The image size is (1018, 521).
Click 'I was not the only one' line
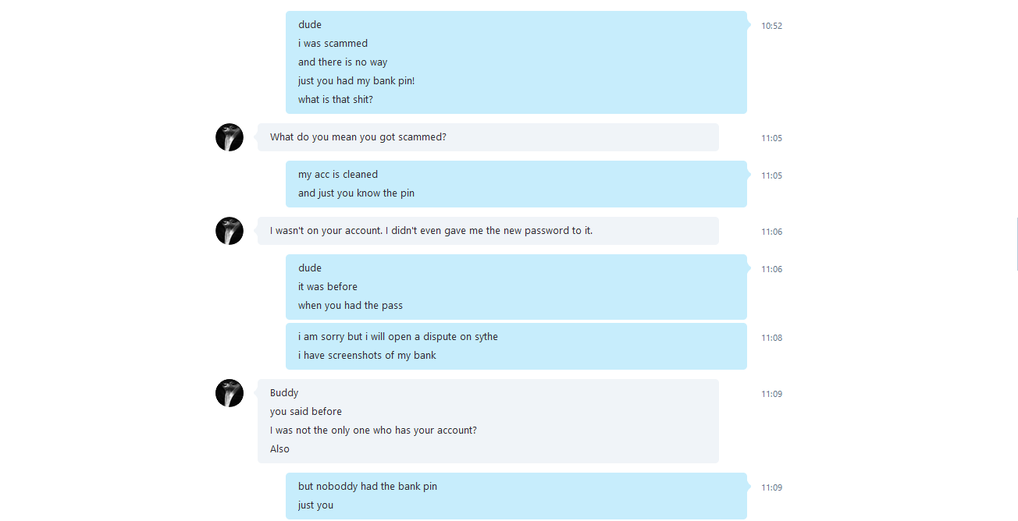coord(373,431)
